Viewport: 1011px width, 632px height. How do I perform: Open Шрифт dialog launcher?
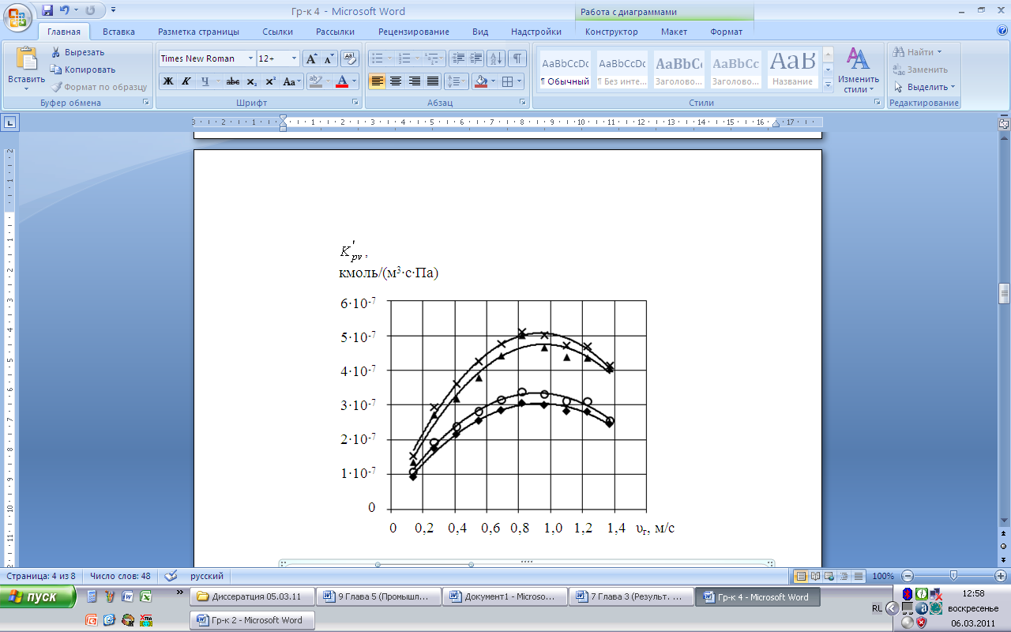(354, 103)
